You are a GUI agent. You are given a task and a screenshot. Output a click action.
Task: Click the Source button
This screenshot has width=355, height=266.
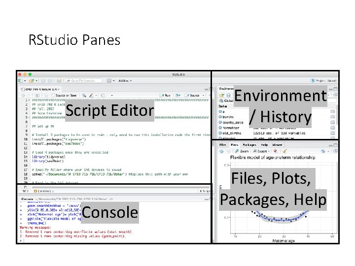tap(192, 96)
